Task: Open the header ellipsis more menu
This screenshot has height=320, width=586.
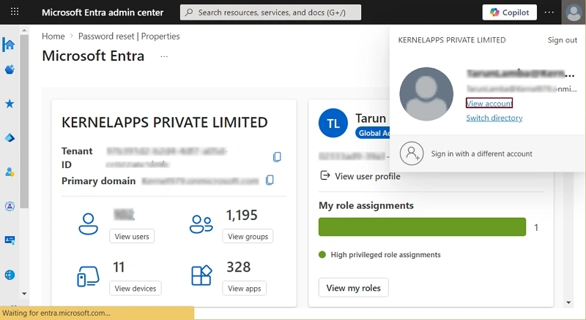Action: 549,12
